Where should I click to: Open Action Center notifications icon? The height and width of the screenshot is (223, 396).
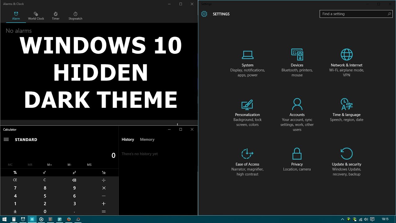coord(372,219)
